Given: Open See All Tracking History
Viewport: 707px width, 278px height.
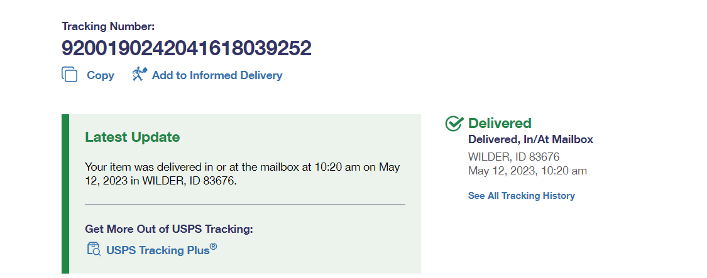Looking at the screenshot, I should tap(521, 196).
